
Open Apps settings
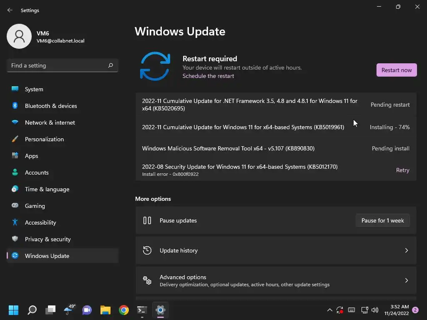pyautogui.click(x=63, y=156)
